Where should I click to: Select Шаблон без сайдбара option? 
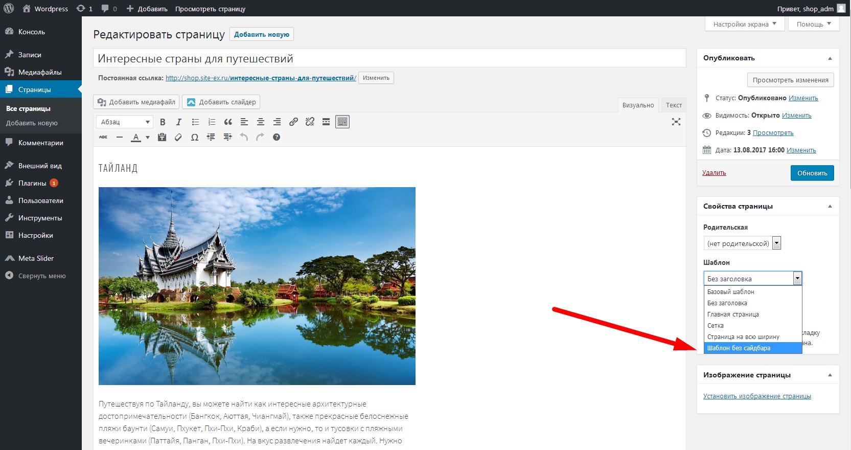[x=753, y=348]
